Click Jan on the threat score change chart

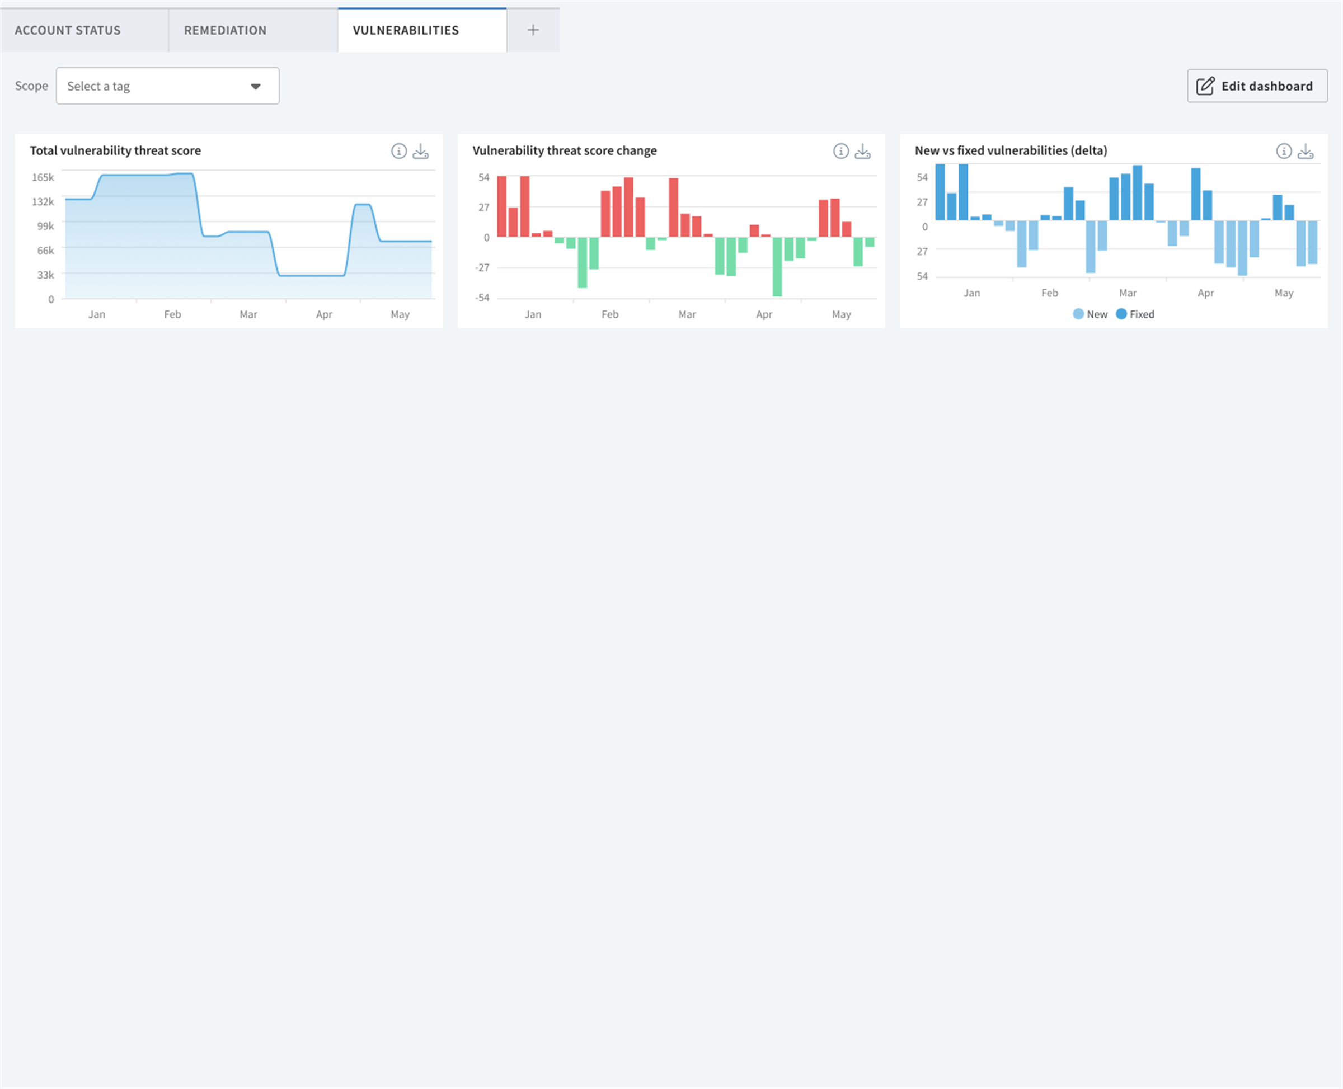[x=533, y=314]
